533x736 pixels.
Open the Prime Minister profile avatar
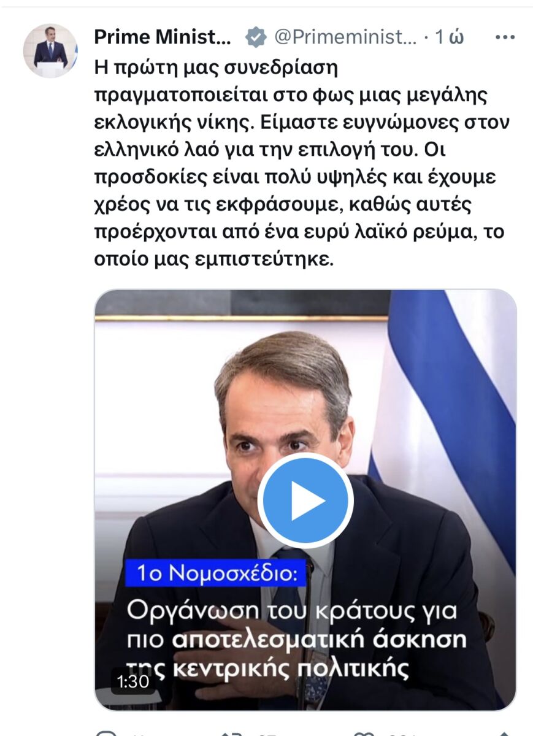[x=50, y=51]
